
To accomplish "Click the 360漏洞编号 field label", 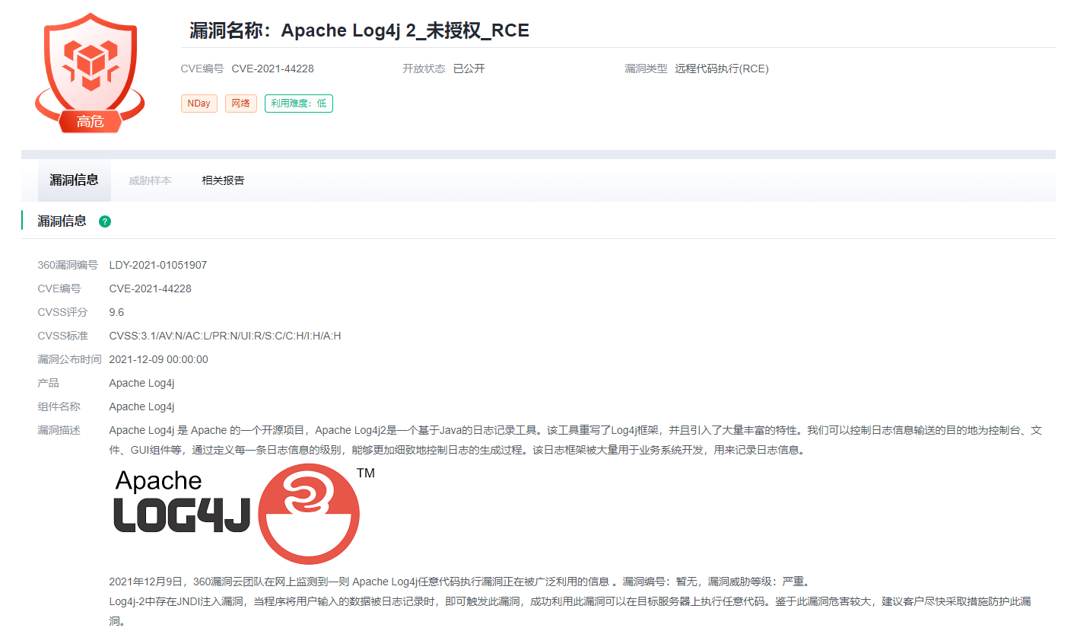I will (68, 265).
